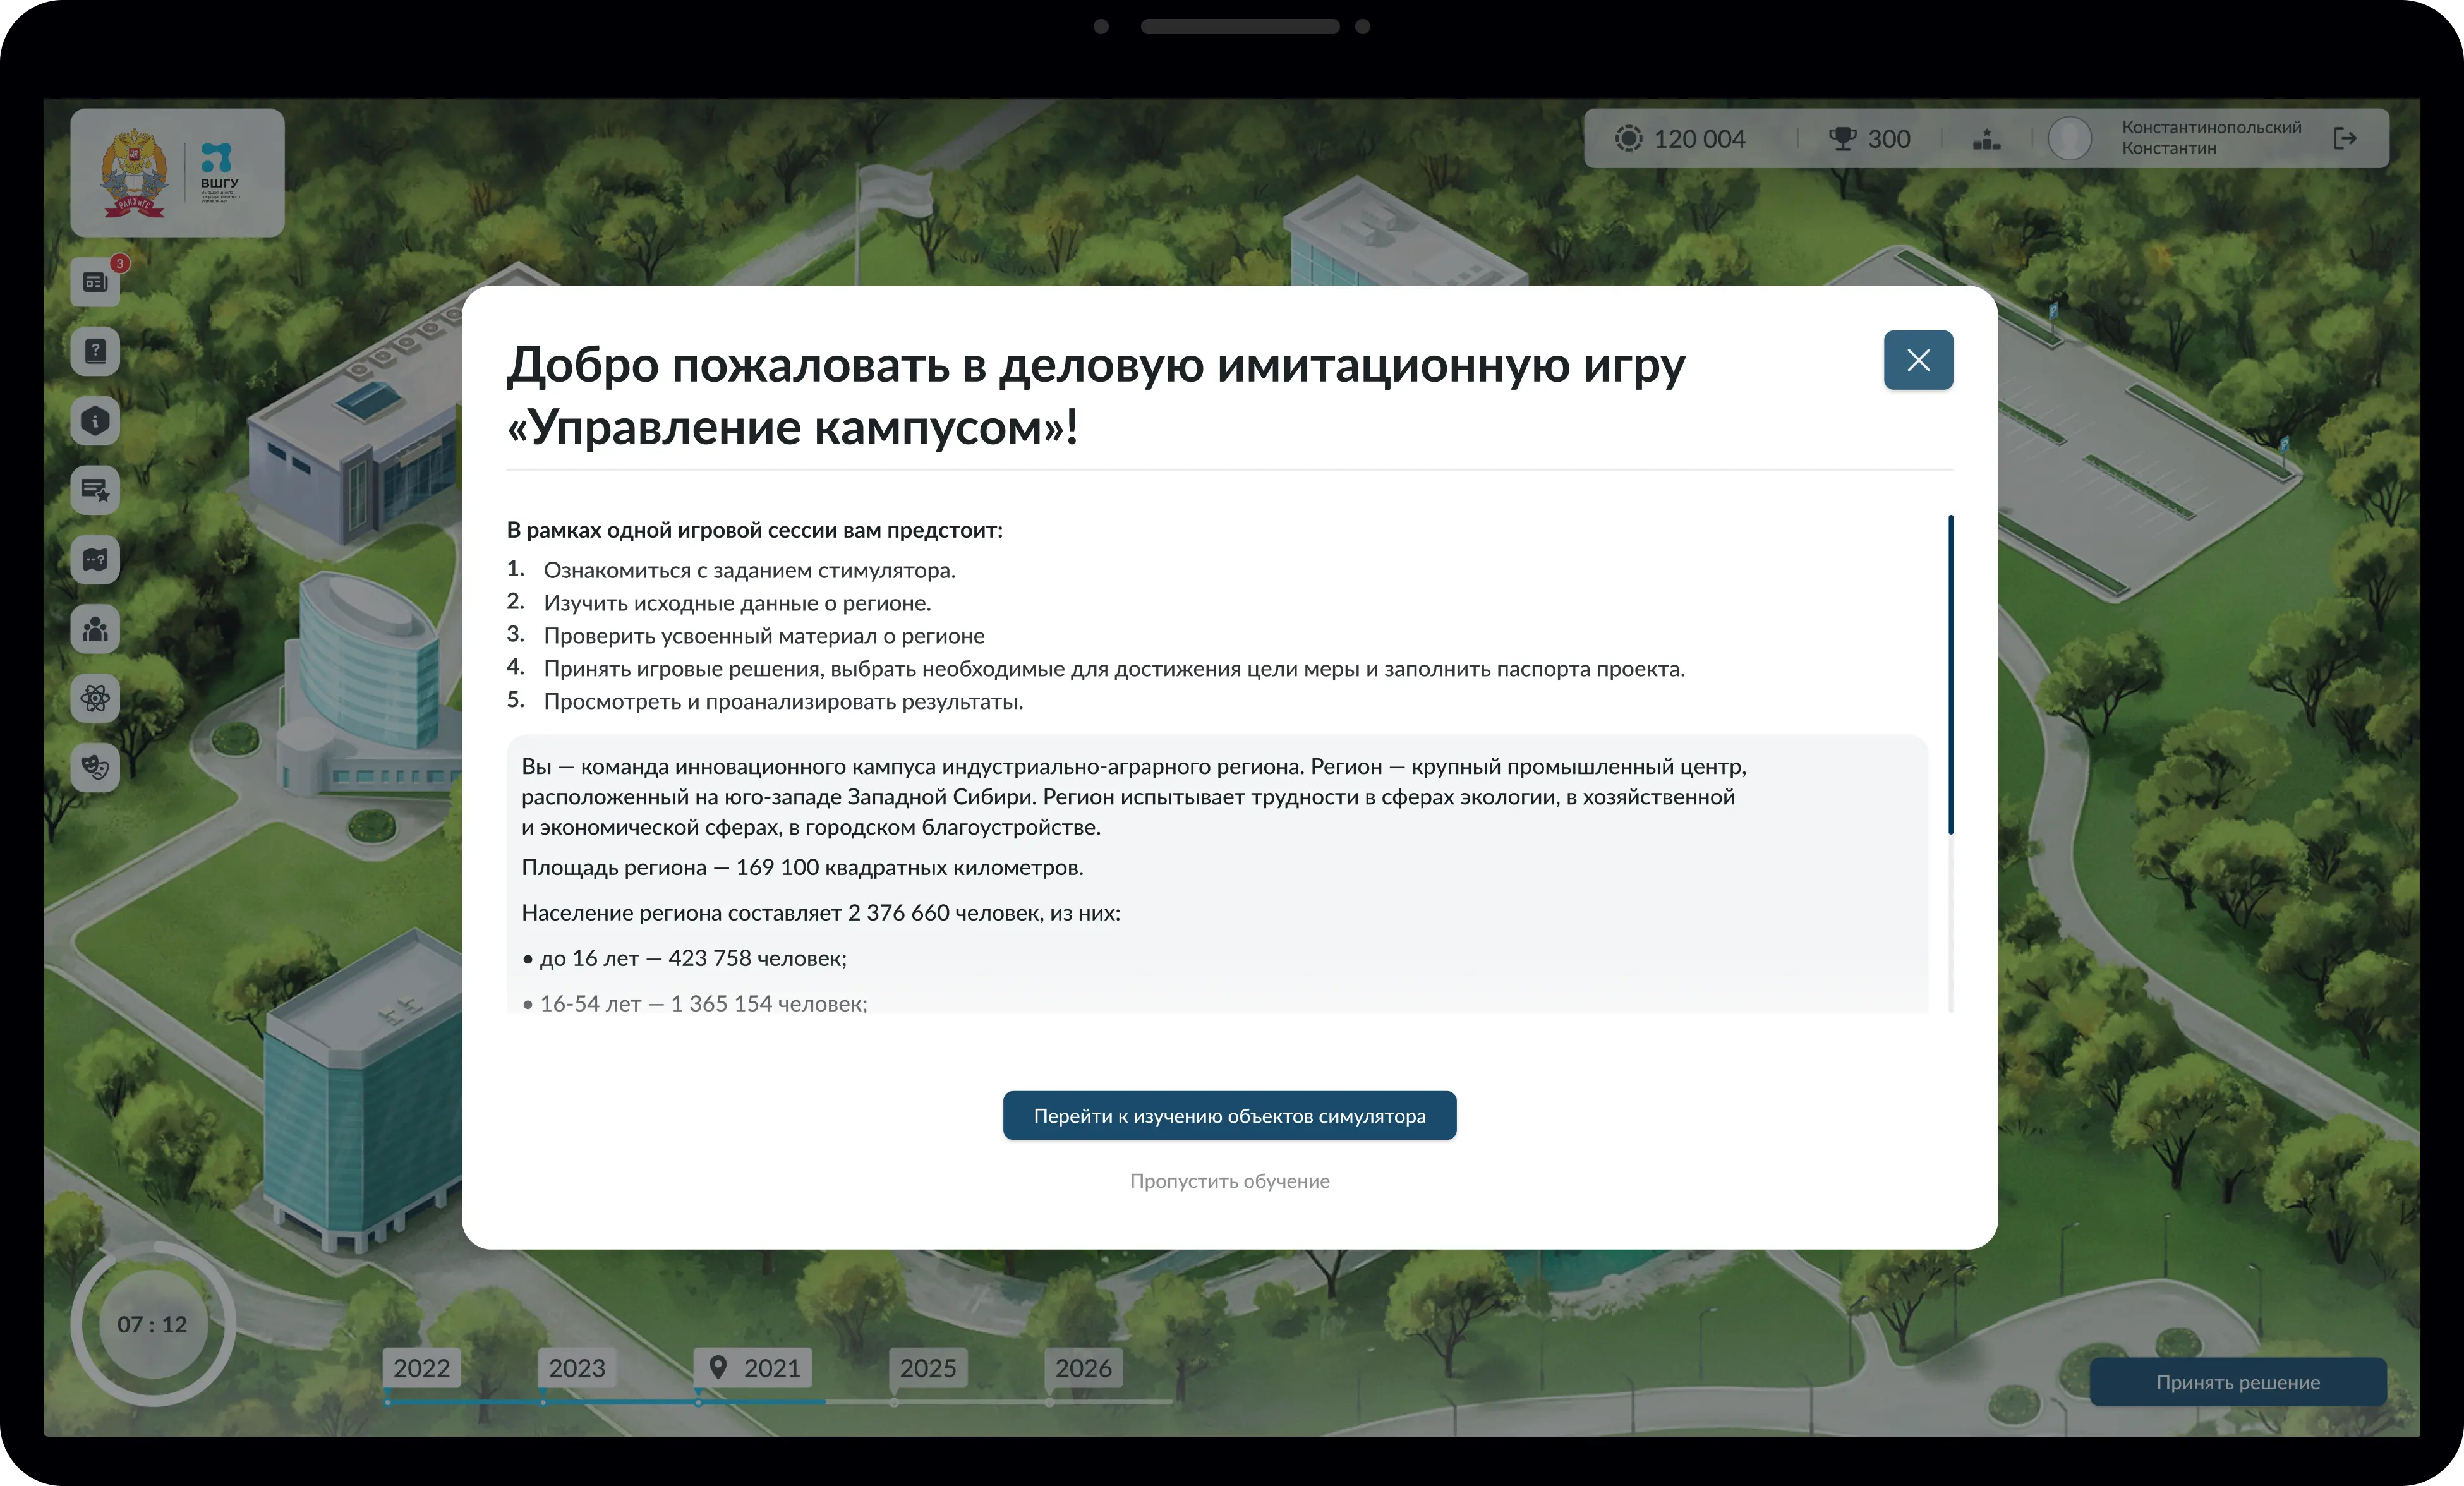The height and width of the screenshot is (1486, 2464).
Task: Click the trophy score 300
Action: point(1869,139)
